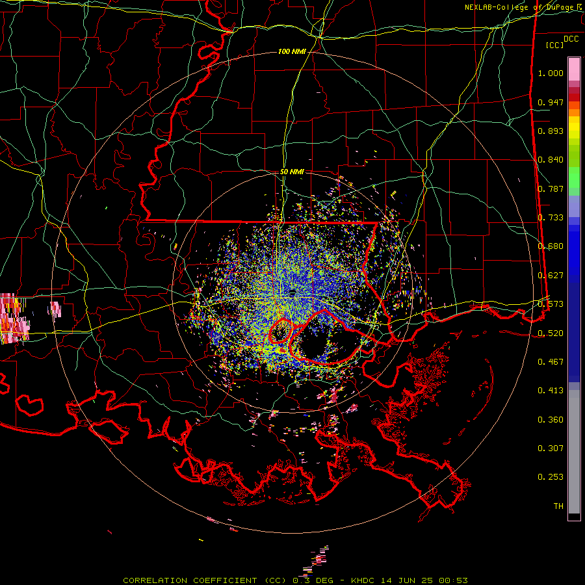Click the black radar site center marker
Screen dimensions: 585x585
292,292
